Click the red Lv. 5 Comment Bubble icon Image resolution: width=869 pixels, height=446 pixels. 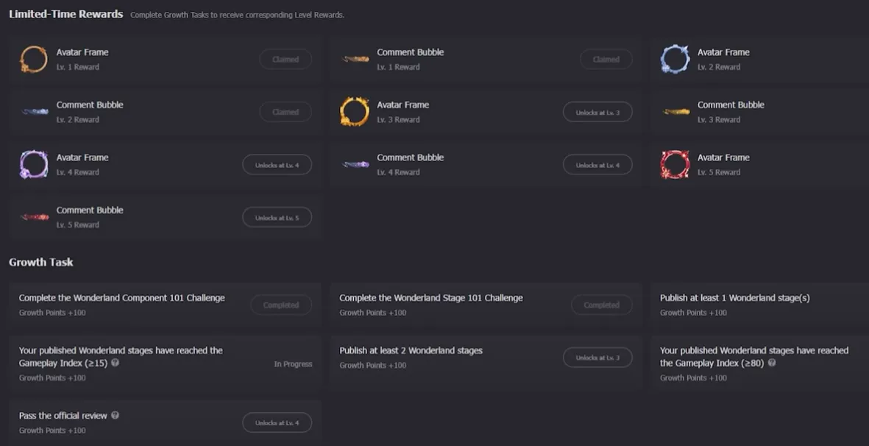tap(34, 216)
